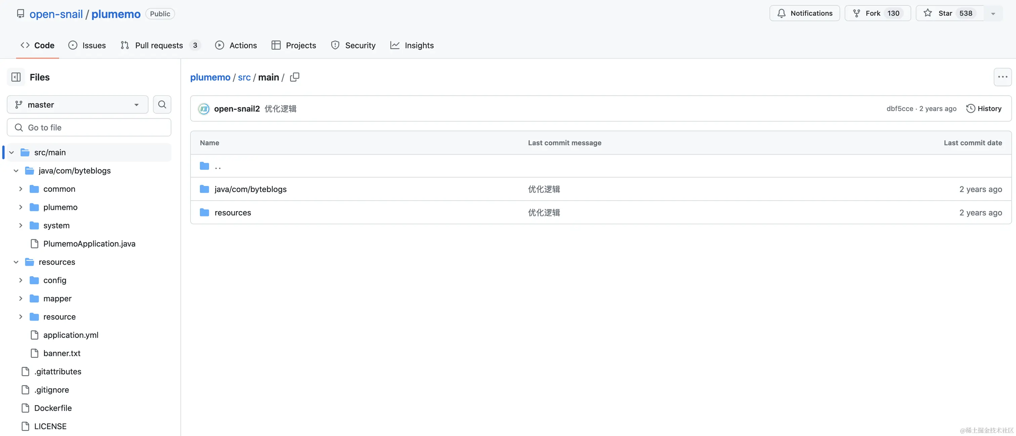1016x436 pixels.
Task: Open java/com/byteblogs folder name in table
Action: (x=250, y=189)
